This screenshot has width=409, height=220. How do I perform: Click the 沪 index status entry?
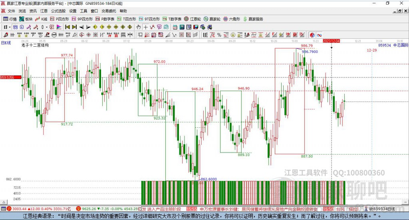pyautogui.click(x=39, y=209)
